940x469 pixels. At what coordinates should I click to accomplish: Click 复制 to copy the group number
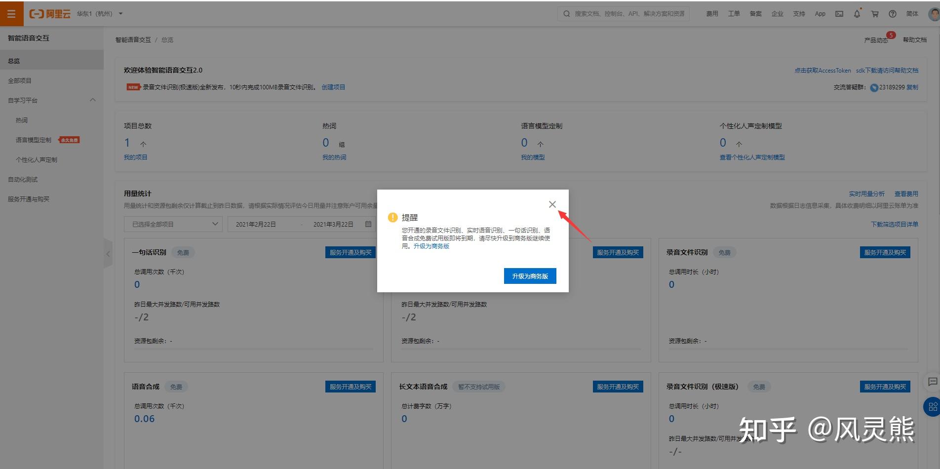[913, 87]
